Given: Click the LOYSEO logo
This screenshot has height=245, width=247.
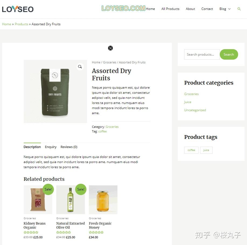Looking at the screenshot, I should click(x=18, y=9).
